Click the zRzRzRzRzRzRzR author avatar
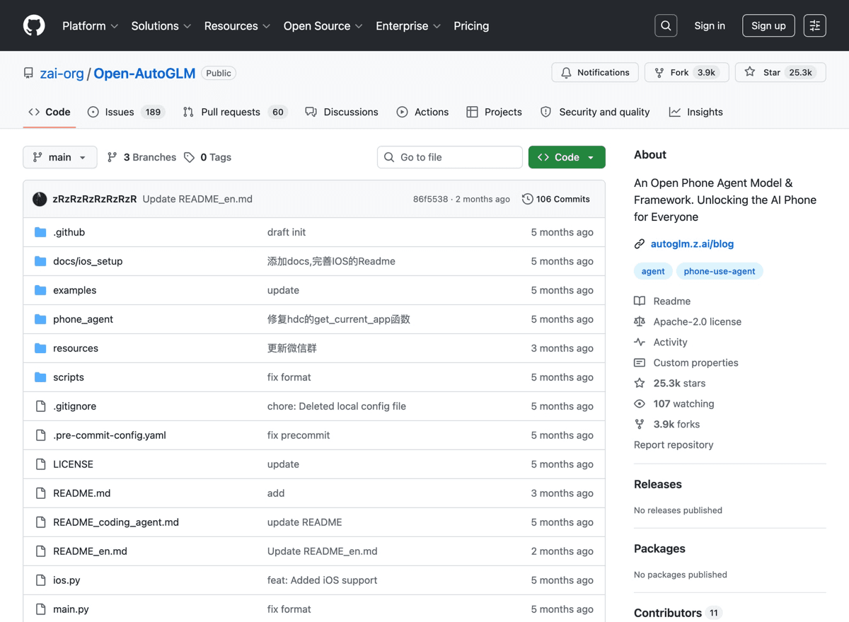The height and width of the screenshot is (622, 849). 40,199
